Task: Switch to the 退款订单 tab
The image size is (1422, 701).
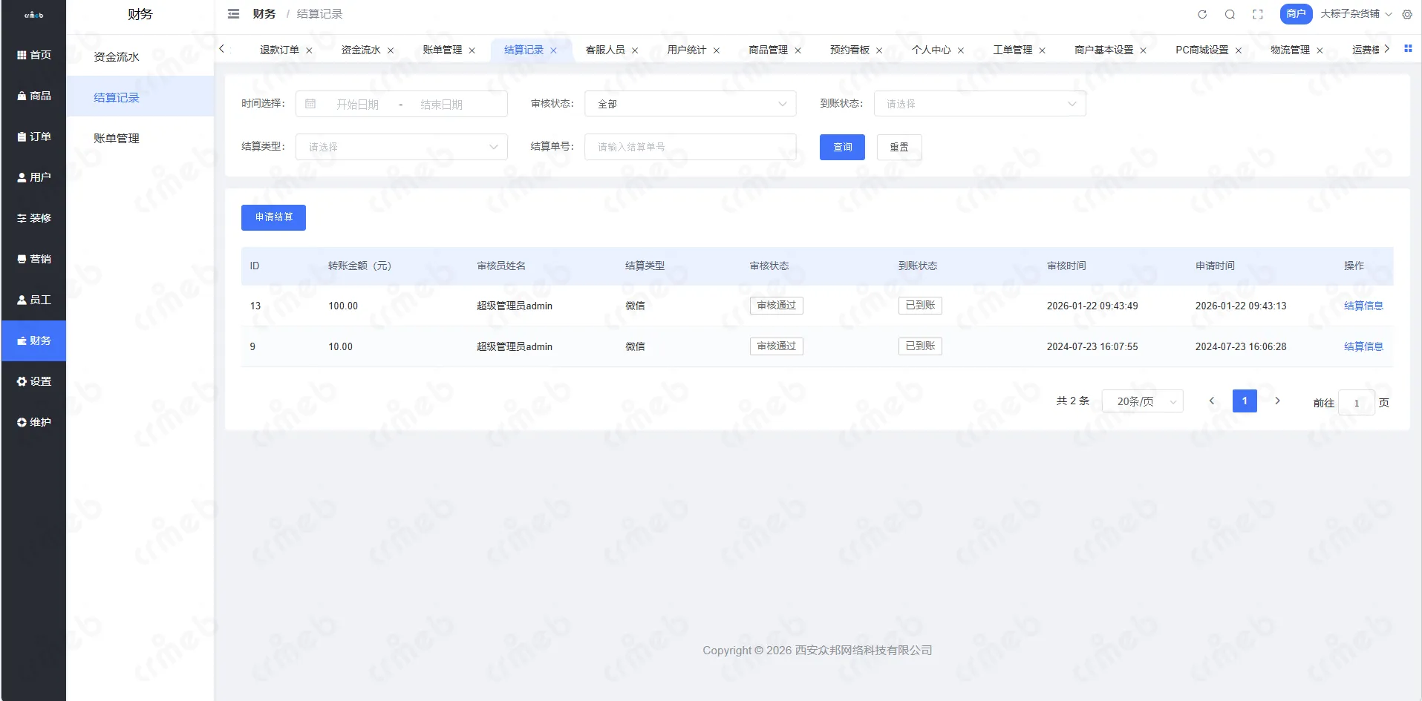Action: tap(279, 50)
